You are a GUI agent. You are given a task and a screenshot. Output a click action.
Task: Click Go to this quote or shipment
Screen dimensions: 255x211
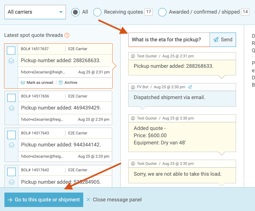[43, 200]
